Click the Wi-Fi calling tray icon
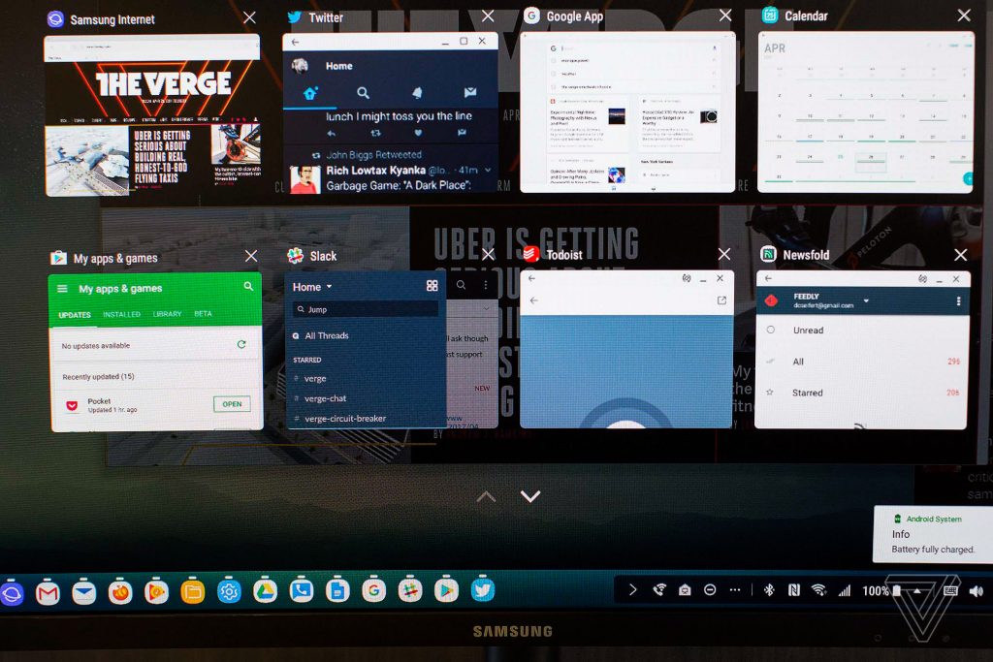The height and width of the screenshot is (662, 993). coord(659,590)
